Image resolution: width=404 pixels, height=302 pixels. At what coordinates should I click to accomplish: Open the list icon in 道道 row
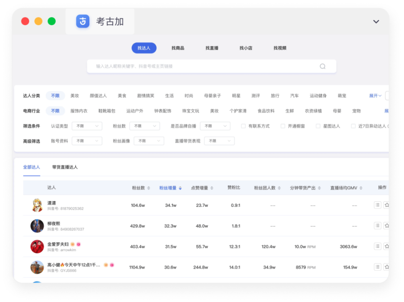(377, 205)
